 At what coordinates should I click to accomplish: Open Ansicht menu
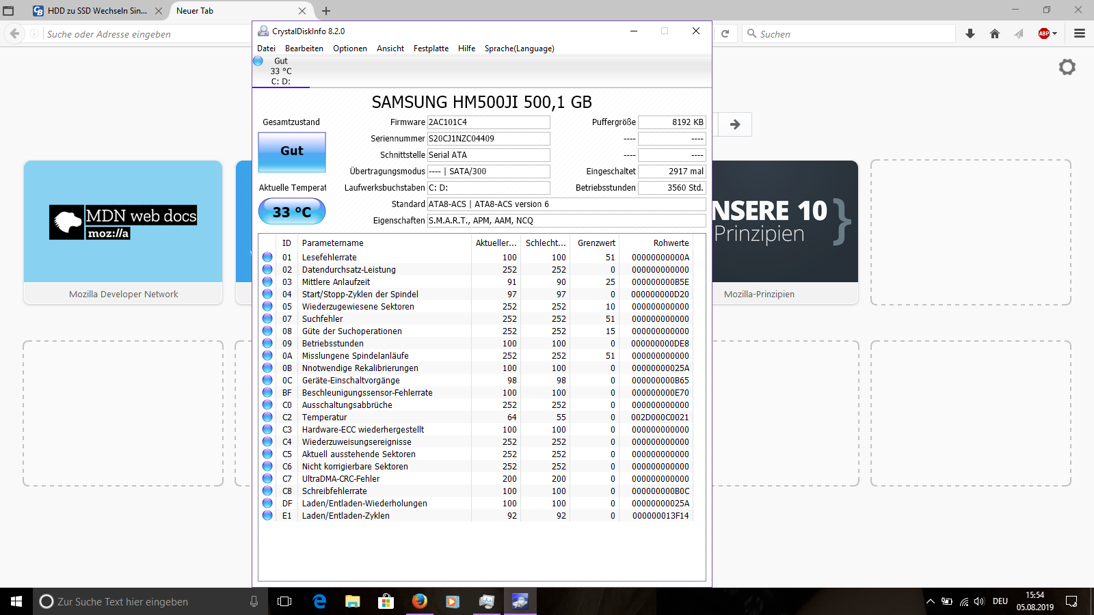390,49
